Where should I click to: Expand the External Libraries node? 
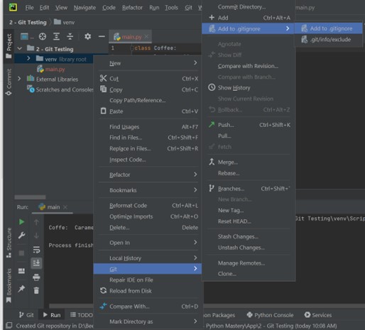tap(19, 79)
